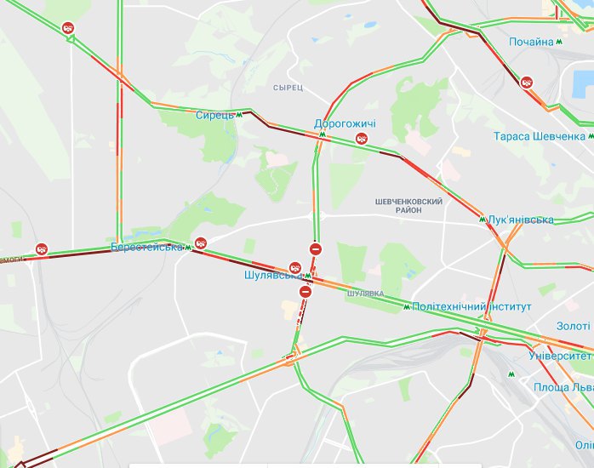Click the unlabeled metro icon below Університет
Viewport: 594px width, 468px height.
click(511, 374)
